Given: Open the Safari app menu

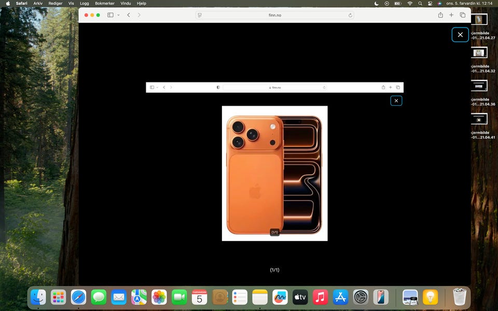Looking at the screenshot, I should pyautogui.click(x=22, y=3).
